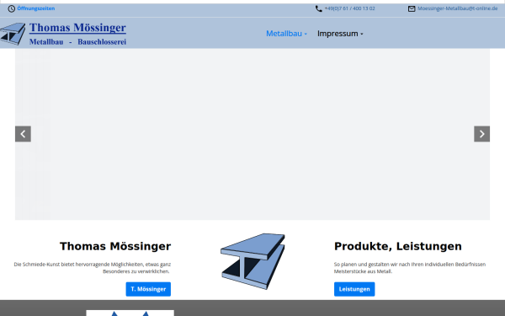Expand the Metallbau dropdown arrow
This screenshot has height=316, width=505.
[306, 34]
